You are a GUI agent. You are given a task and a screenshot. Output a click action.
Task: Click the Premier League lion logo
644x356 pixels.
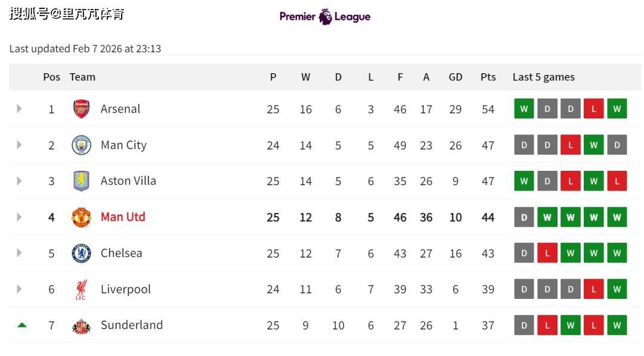click(326, 17)
